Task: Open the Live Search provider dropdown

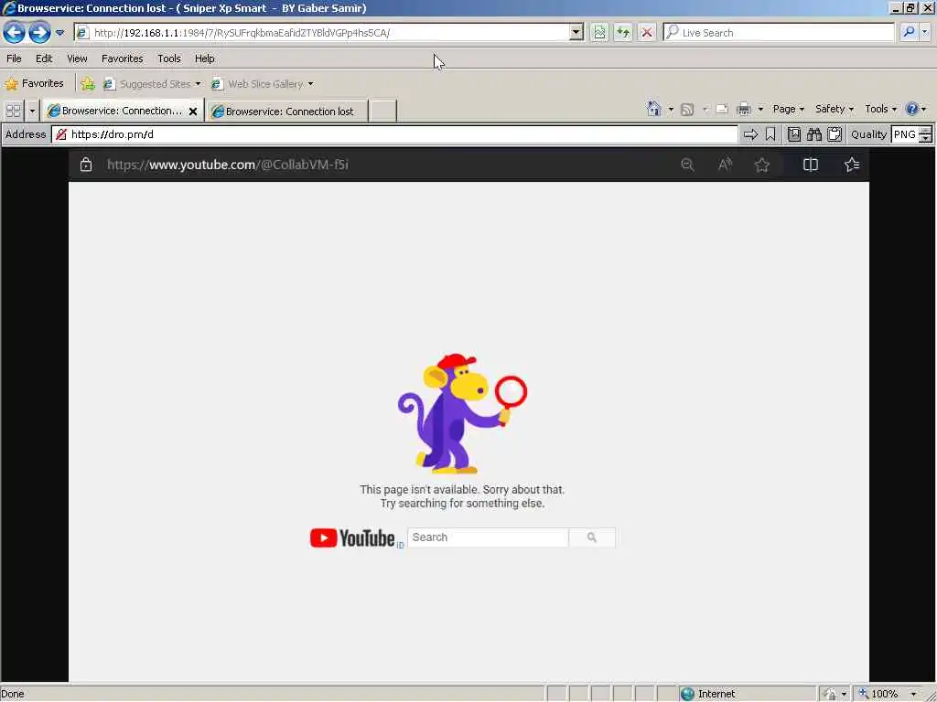Action: pyautogui.click(x=925, y=32)
